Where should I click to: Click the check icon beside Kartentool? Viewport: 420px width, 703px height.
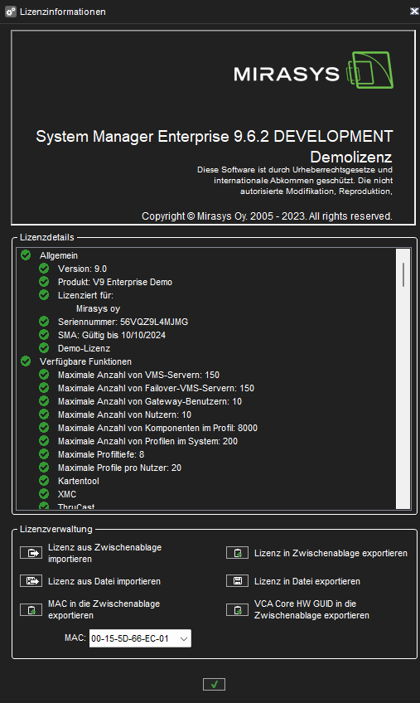click(44, 481)
